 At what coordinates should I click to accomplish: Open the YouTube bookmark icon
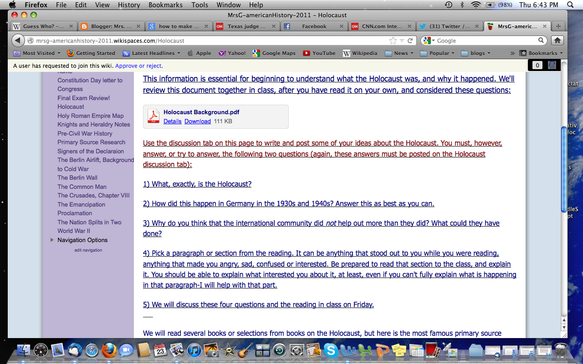coord(306,53)
